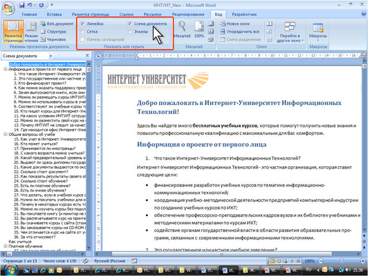
Task: Select '24. Сколько стоит обучение?' in document map
Action: (40, 181)
